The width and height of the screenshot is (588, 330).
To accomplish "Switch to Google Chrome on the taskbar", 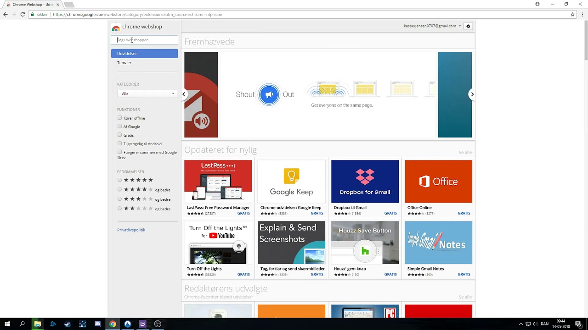I will tap(113, 324).
